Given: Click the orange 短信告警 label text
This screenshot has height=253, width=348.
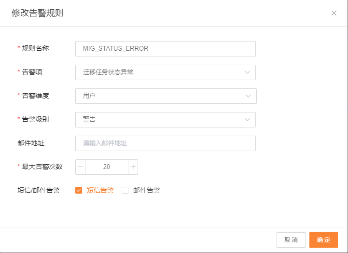Looking at the screenshot, I should [x=100, y=190].
